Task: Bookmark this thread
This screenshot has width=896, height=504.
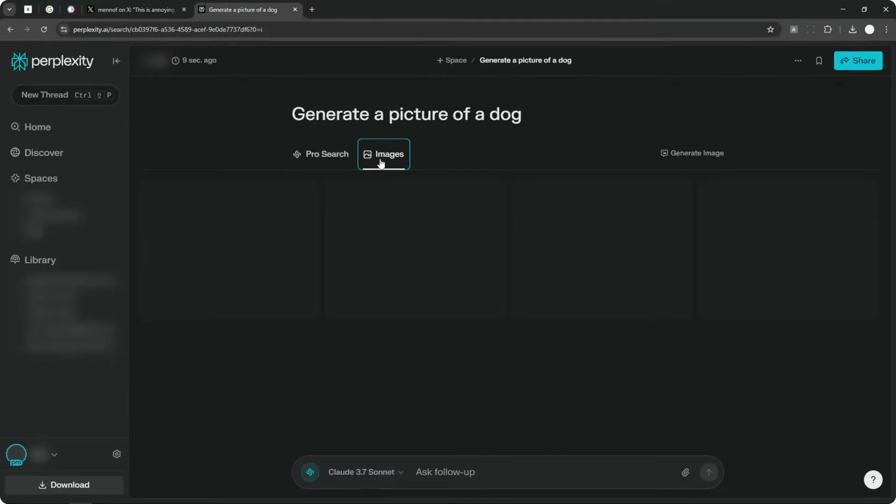Action: coord(820,61)
